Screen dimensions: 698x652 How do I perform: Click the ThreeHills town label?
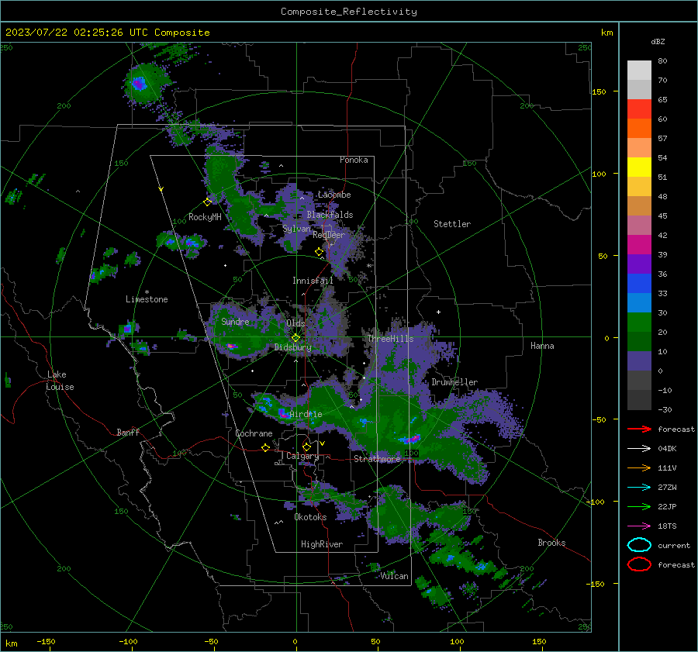(390, 339)
